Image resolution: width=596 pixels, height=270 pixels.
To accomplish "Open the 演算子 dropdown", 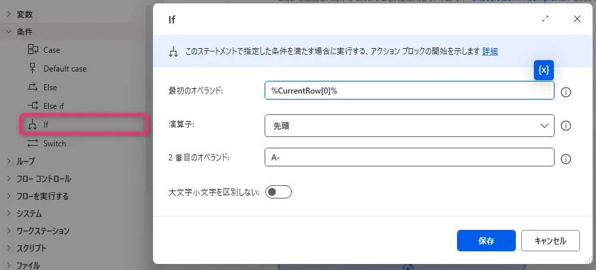I will [x=409, y=125].
